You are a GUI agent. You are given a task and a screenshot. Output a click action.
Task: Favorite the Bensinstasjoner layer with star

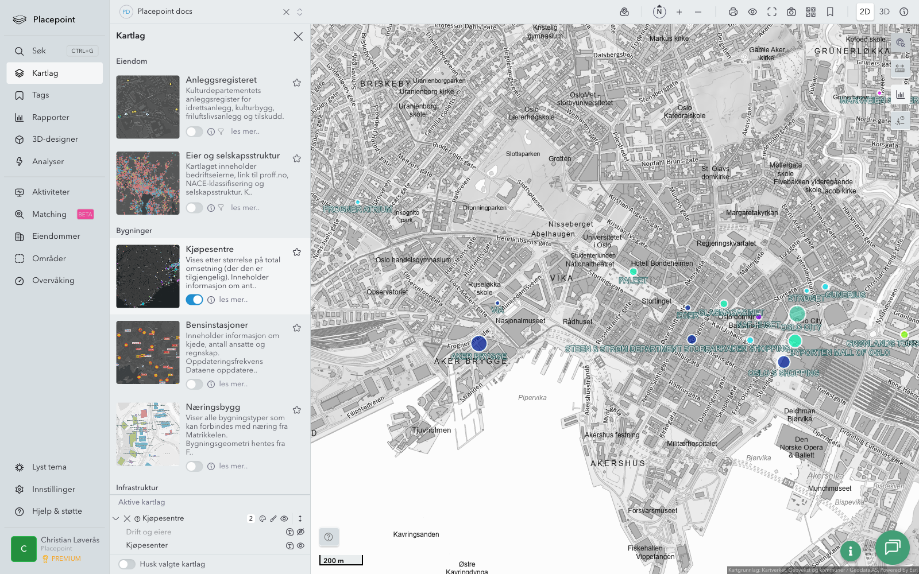click(297, 328)
